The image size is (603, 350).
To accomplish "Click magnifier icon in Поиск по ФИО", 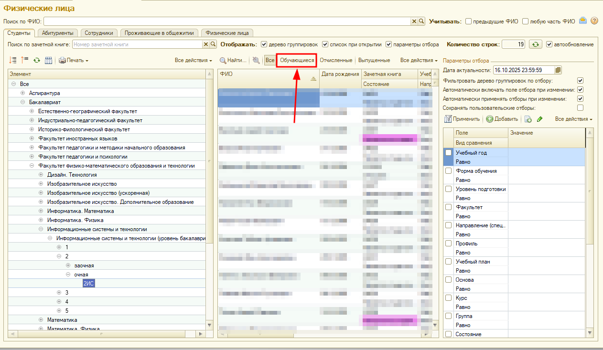I will [421, 21].
